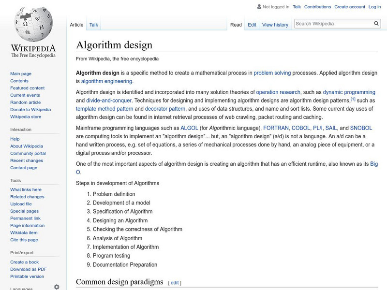
Task: Open What links here
Action: (26, 189)
